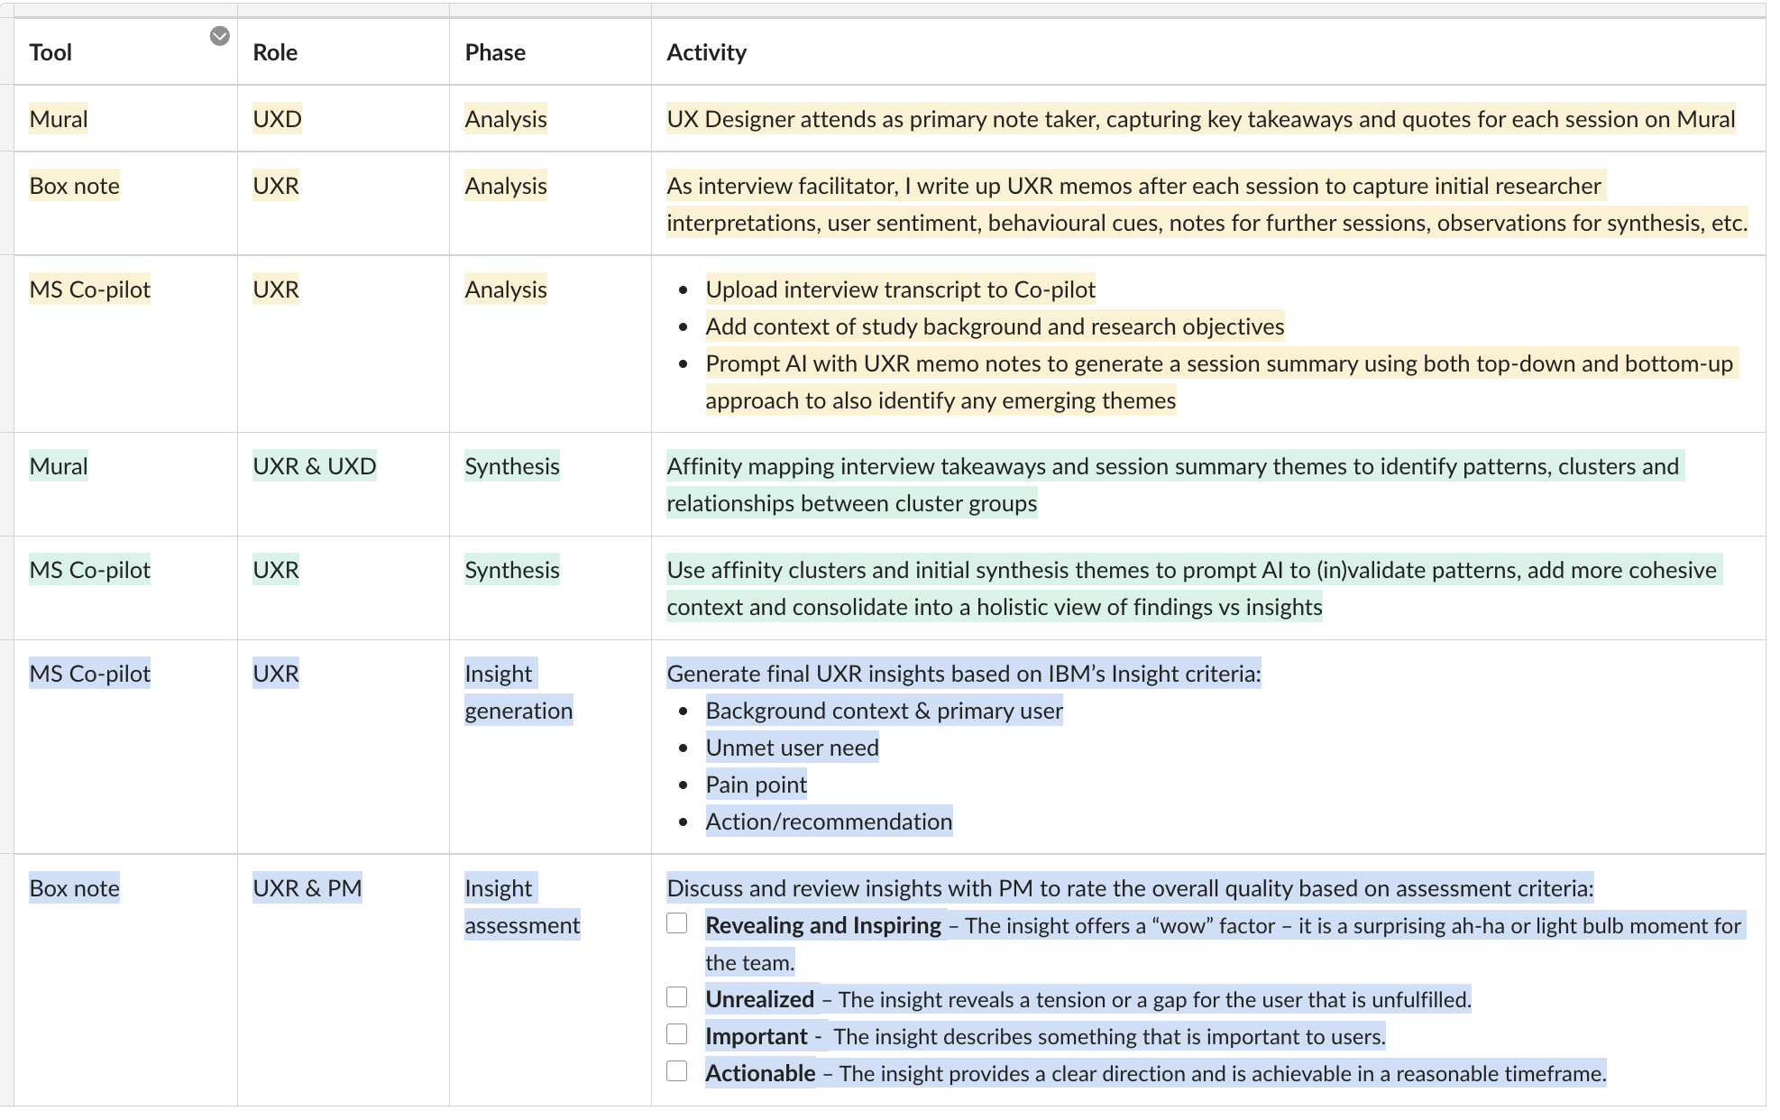This screenshot has height=1120, width=1780.
Task: Select the Phase column header
Action: tap(495, 52)
